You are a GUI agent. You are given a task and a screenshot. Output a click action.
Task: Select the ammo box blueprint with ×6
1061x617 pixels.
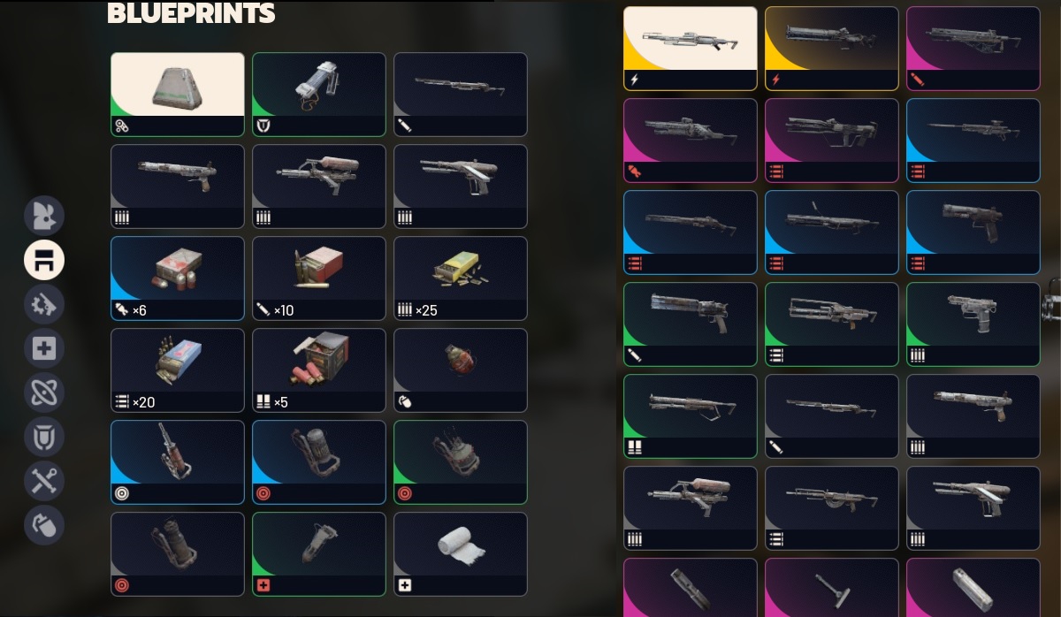[178, 278]
